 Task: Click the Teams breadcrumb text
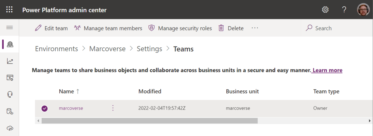click(183, 49)
